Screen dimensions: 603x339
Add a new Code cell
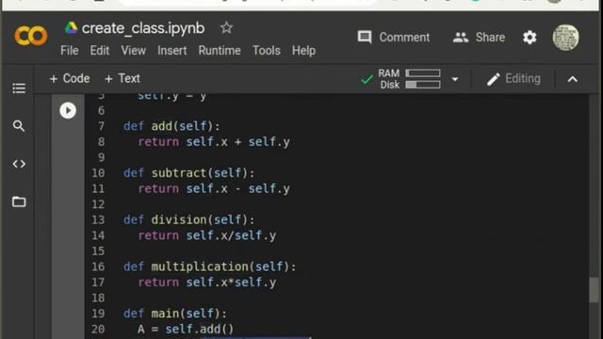click(70, 78)
